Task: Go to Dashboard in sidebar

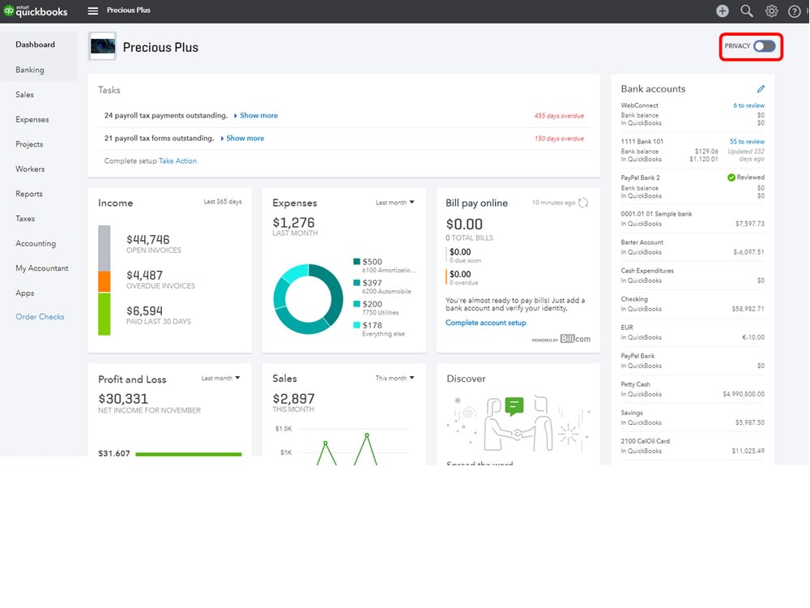Action: (35, 45)
